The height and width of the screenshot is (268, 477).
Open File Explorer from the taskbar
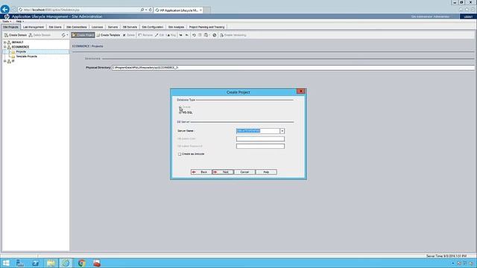click(51, 263)
